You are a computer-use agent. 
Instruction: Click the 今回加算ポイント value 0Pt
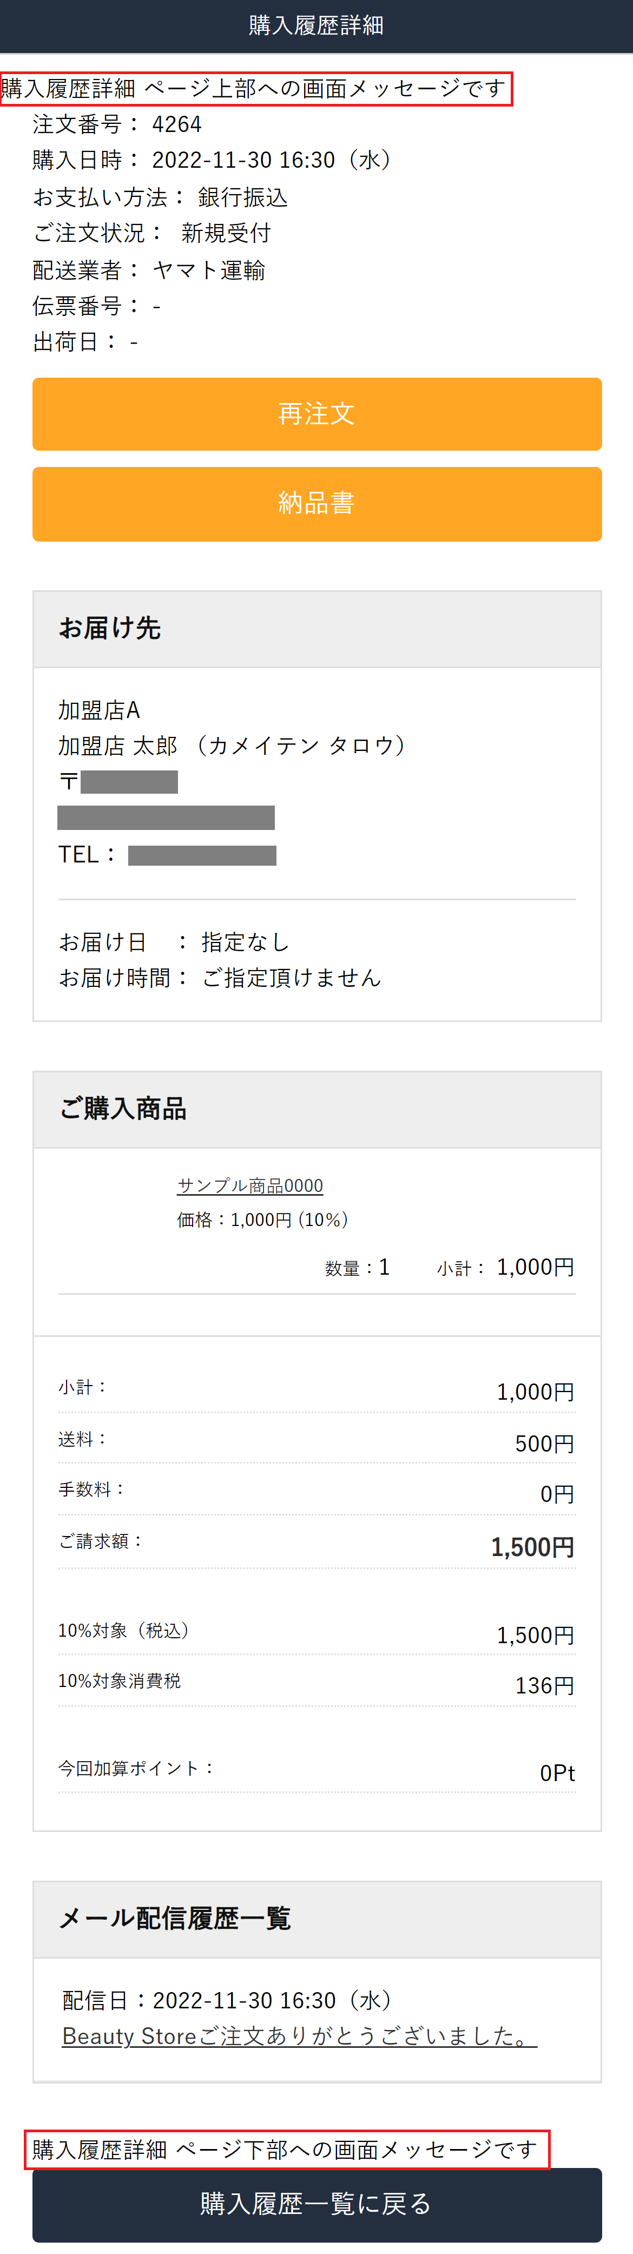(x=557, y=1773)
